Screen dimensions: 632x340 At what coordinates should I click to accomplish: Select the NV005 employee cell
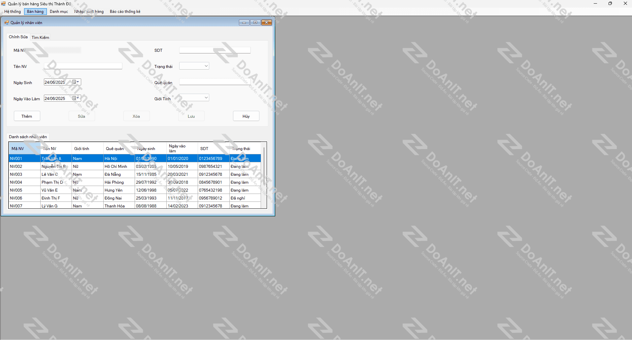click(24, 190)
